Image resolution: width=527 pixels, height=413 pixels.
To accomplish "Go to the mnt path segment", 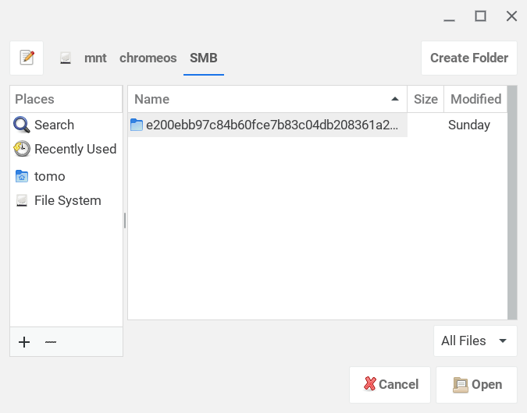I will (95, 58).
